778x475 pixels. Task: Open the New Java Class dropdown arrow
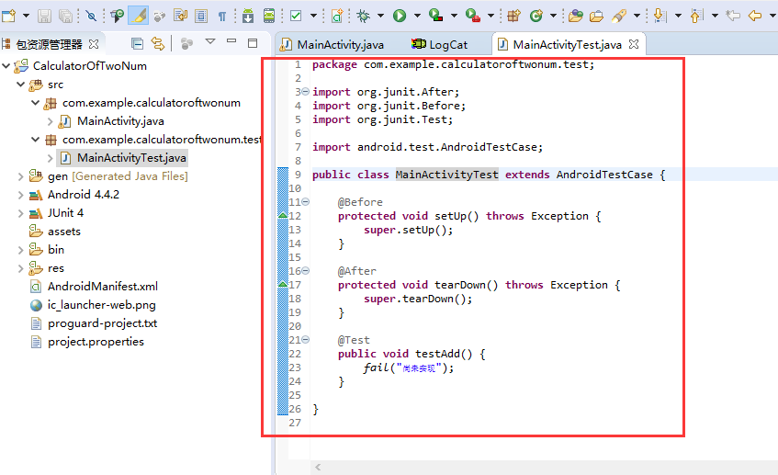[x=553, y=16]
